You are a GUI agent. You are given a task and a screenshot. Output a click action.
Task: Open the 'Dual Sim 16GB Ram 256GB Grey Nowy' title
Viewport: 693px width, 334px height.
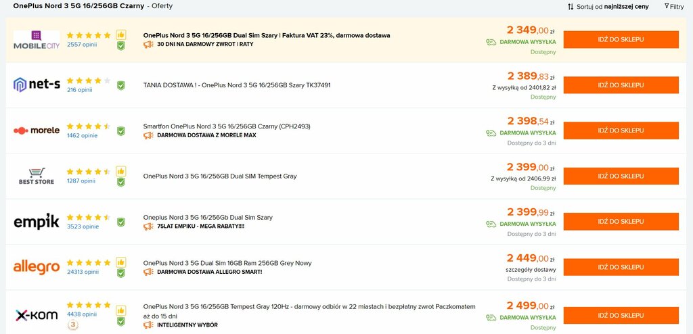pyautogui.click(x=227, y=263)
